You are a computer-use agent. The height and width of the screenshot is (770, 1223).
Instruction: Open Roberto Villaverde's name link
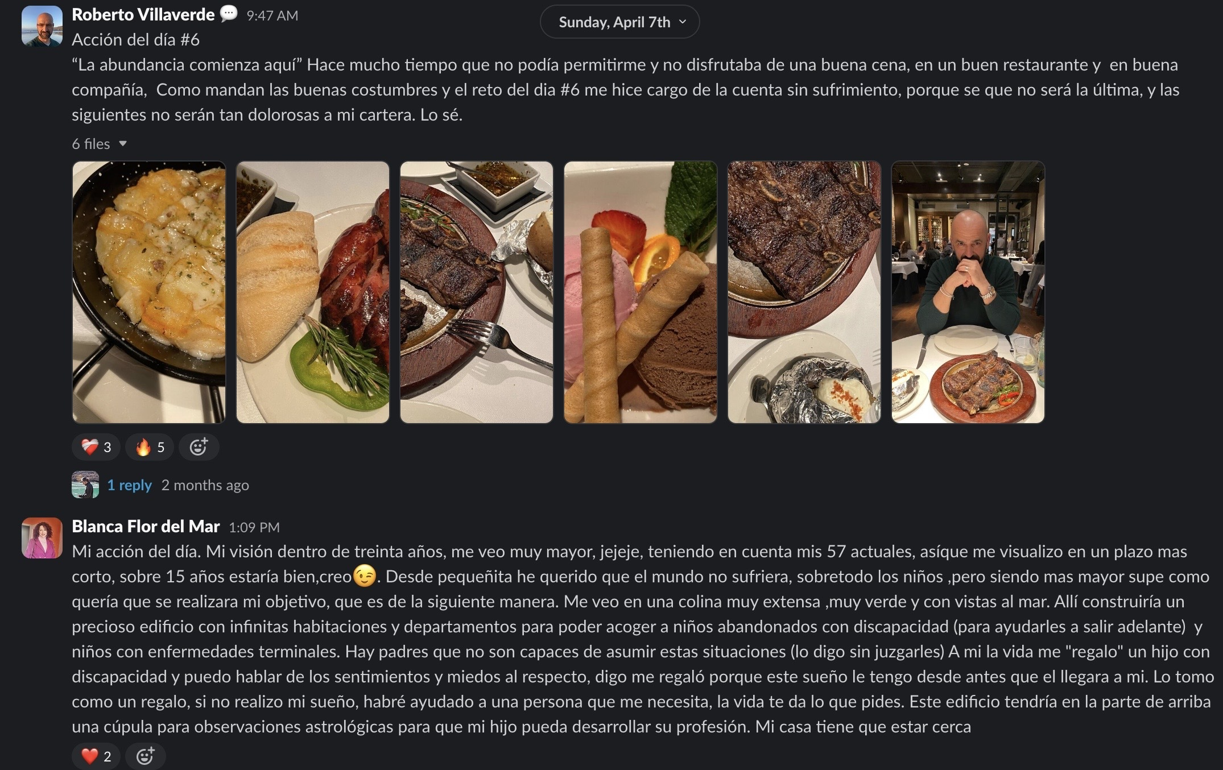click(x=143, y=15)
